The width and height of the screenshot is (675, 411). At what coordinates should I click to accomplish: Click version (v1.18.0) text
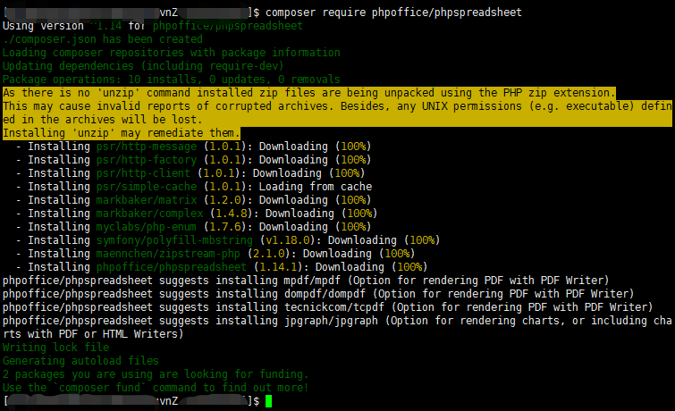coord(287,239)
